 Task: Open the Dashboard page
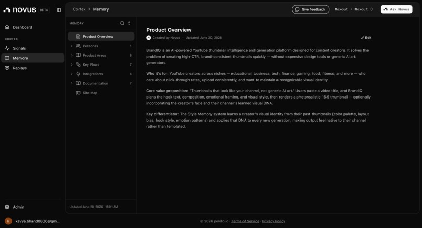pos(33,27)
